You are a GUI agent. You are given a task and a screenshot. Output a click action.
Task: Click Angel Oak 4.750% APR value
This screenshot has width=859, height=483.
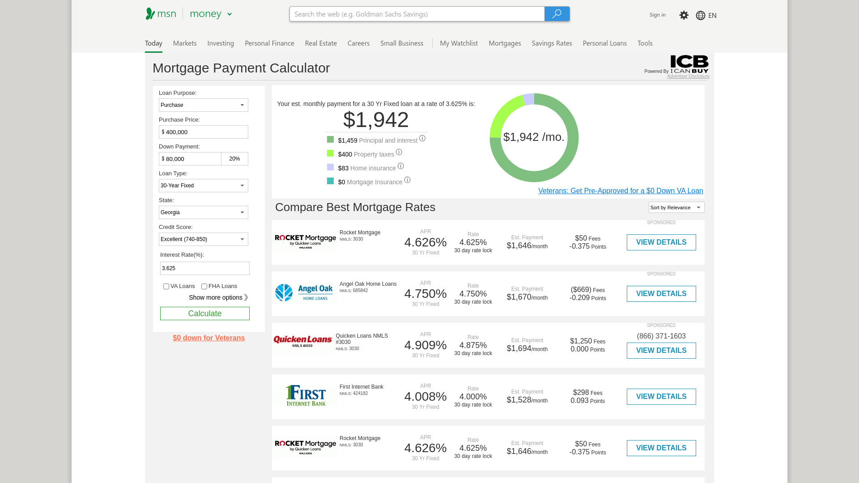(425, 294)
